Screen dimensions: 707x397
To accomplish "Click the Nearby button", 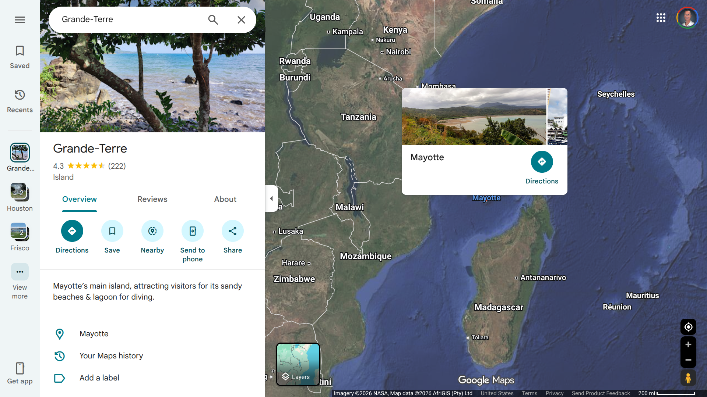I will click(152, 231).
